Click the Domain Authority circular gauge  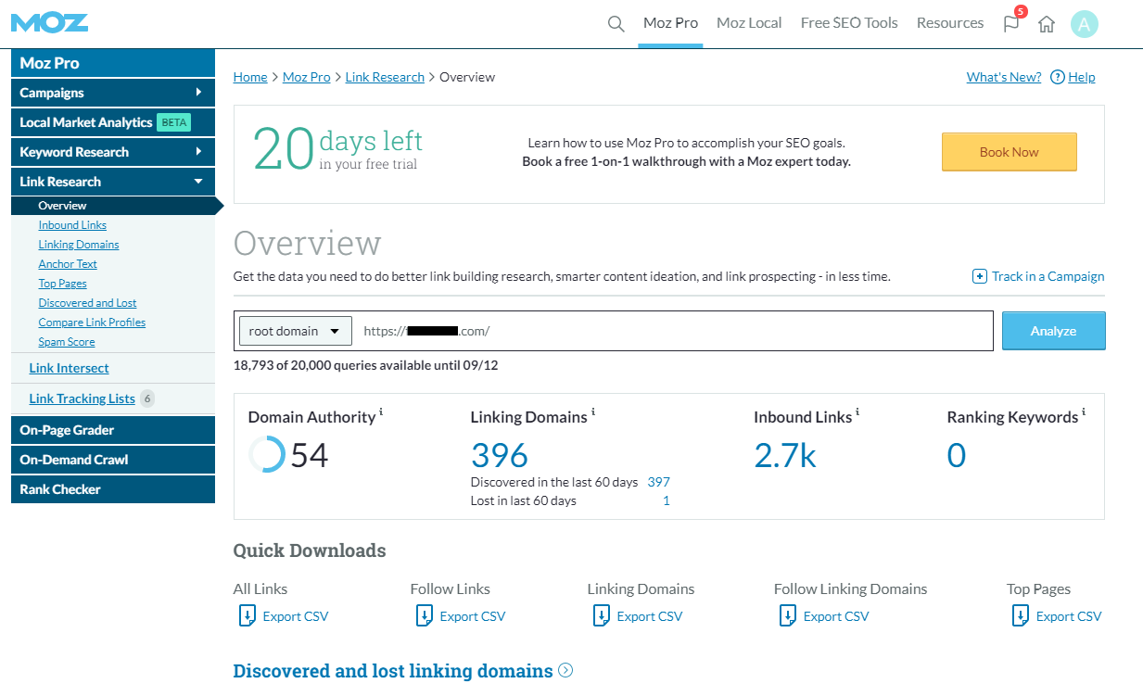click(267, 454)
